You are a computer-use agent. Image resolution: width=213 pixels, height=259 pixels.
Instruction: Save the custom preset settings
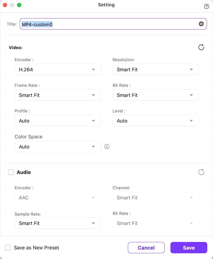pyautogui.click(x=189, y=248)
